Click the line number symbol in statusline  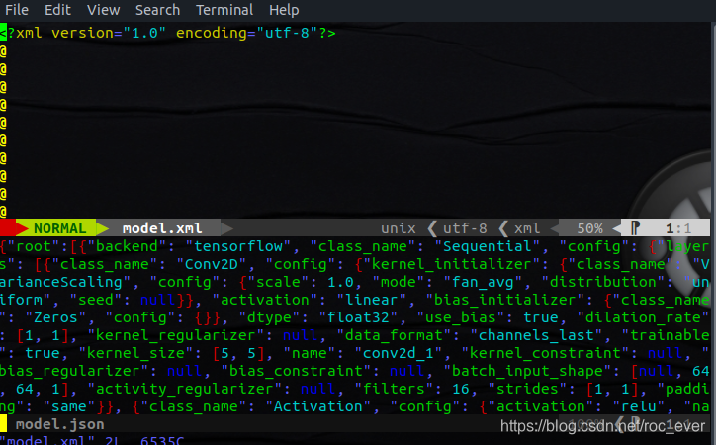tap(635, 227)
